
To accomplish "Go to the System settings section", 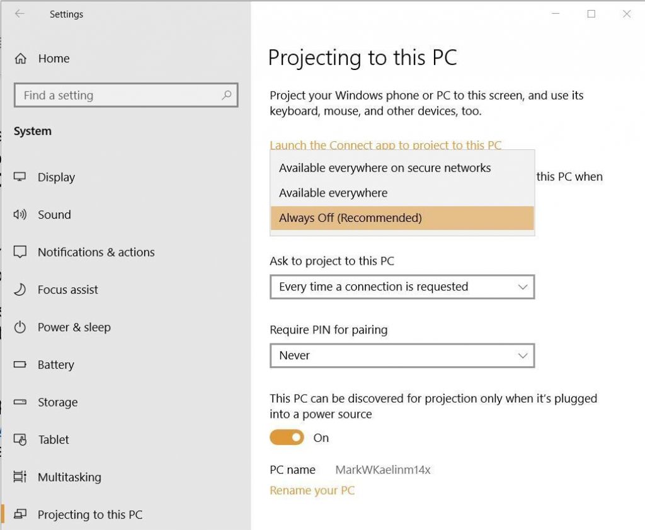I will pos(33,131).
